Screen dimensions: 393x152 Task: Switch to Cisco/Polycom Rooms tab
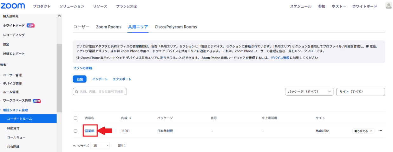[176, 27]
